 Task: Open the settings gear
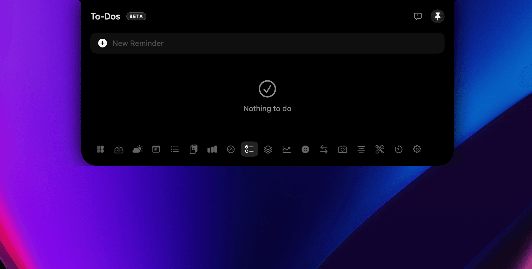tap(417, 149)
